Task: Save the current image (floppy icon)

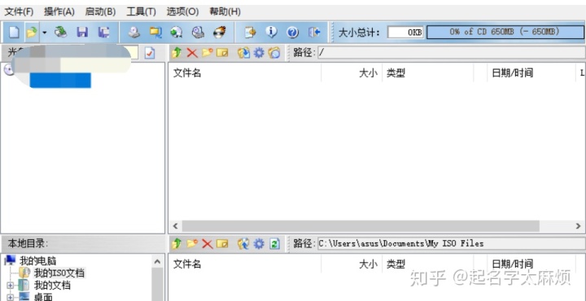Action: coord(82,33)
